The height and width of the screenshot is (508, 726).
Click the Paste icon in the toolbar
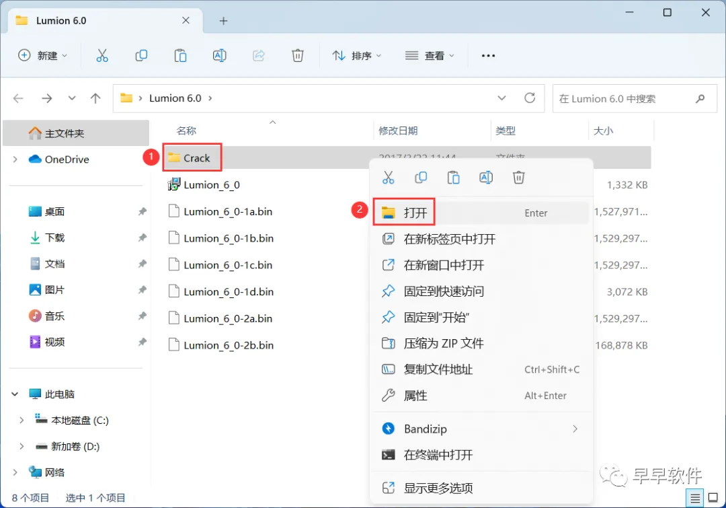[180, 56]
